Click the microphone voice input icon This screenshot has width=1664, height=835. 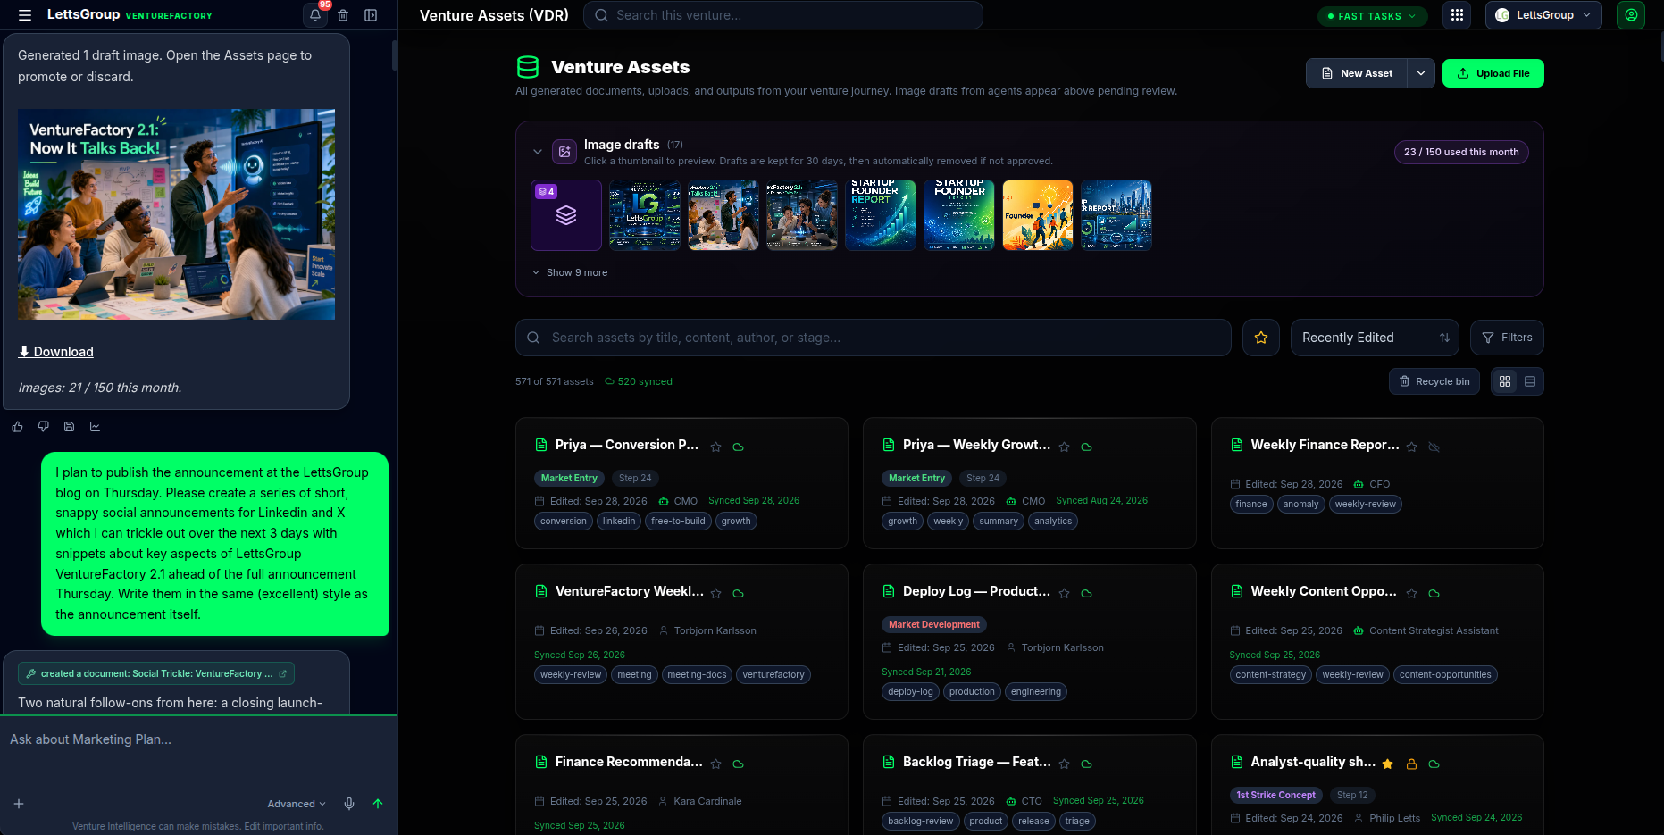[x=349, y=804]
